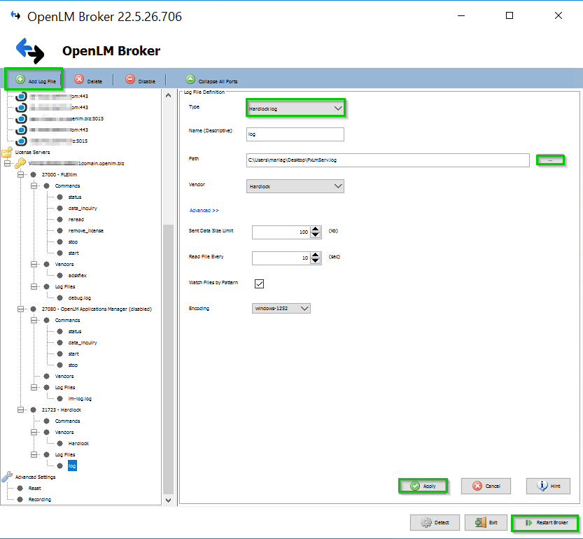
Task: Click the green Apply button
Action: pyautogui.click(x=423, y=486)
